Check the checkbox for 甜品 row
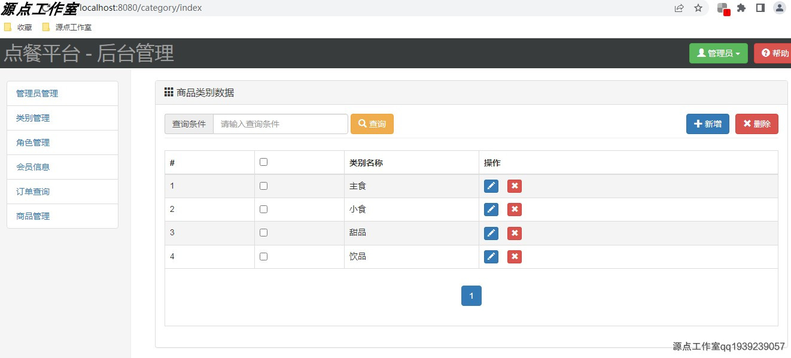791x358 pixels. 263,232
